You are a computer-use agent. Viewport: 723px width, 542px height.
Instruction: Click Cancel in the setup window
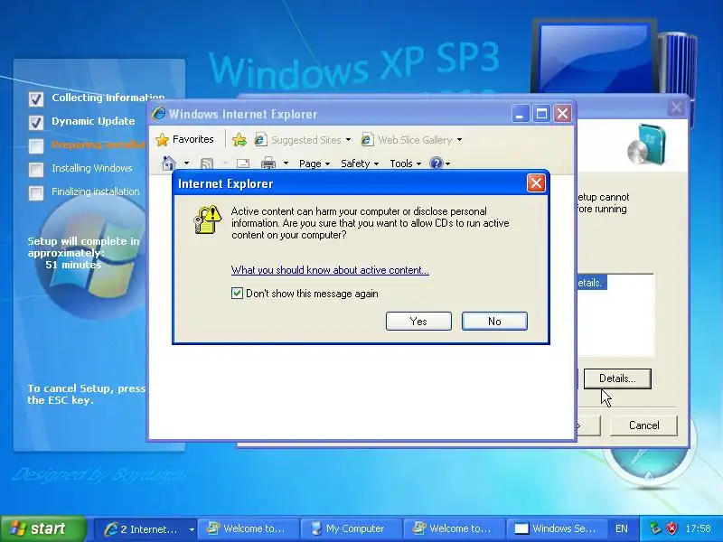click(x=643, y=425)
